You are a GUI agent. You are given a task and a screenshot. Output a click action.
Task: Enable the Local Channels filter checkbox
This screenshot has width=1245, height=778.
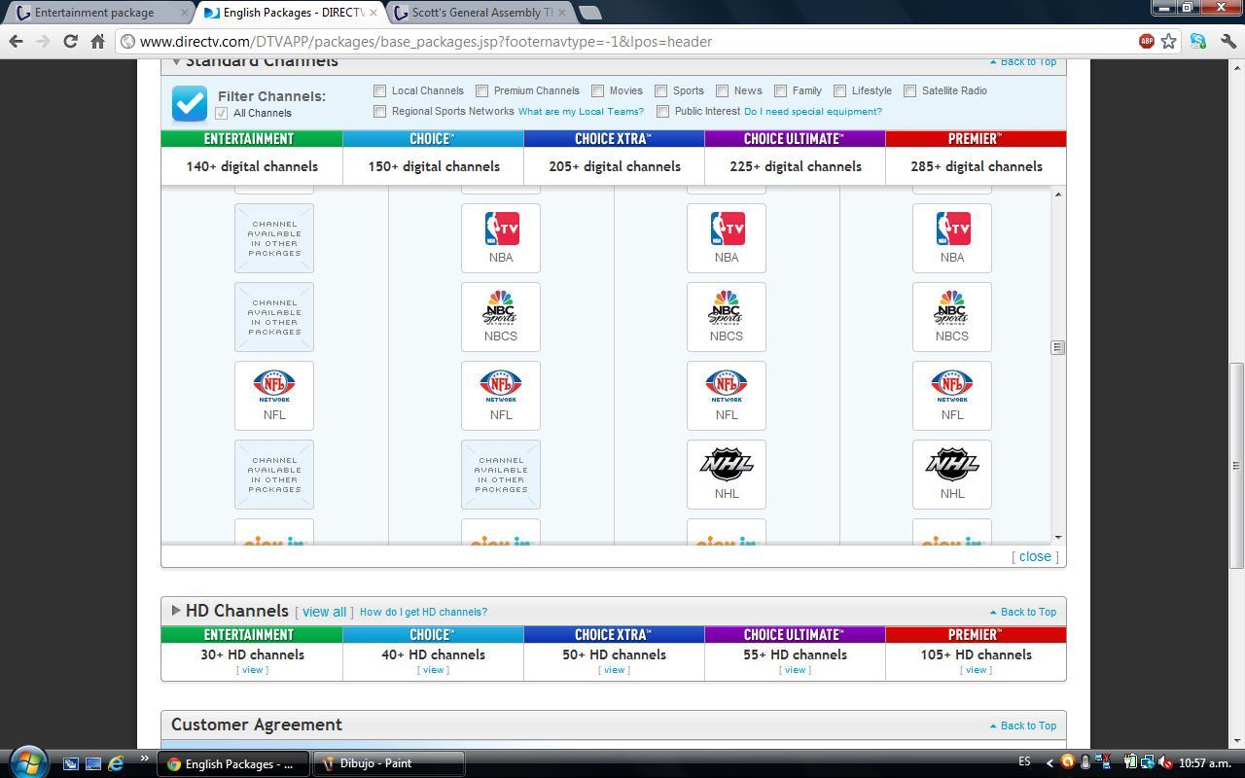click(380, 90)
